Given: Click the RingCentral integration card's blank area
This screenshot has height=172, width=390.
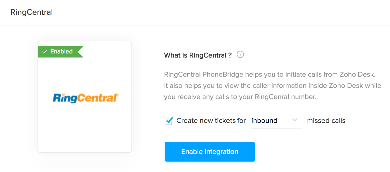Looking at the screenshot, I should pyautogui.click(x=84, y=132).
